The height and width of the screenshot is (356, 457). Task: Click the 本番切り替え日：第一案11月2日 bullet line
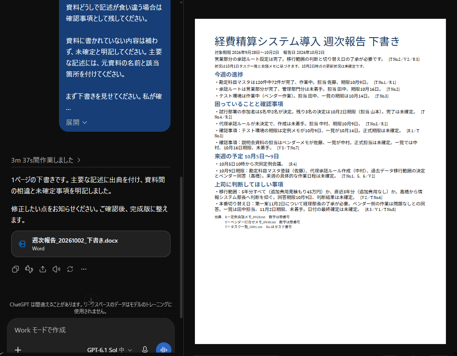point(320,206)
